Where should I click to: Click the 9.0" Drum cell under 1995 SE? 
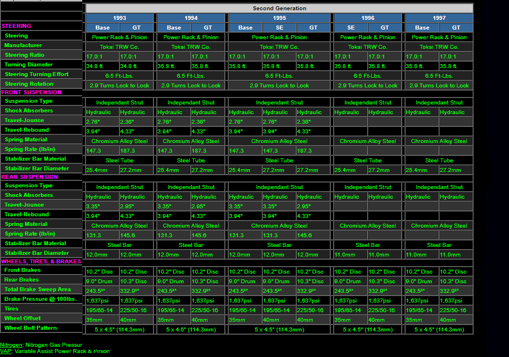(279, 282)
